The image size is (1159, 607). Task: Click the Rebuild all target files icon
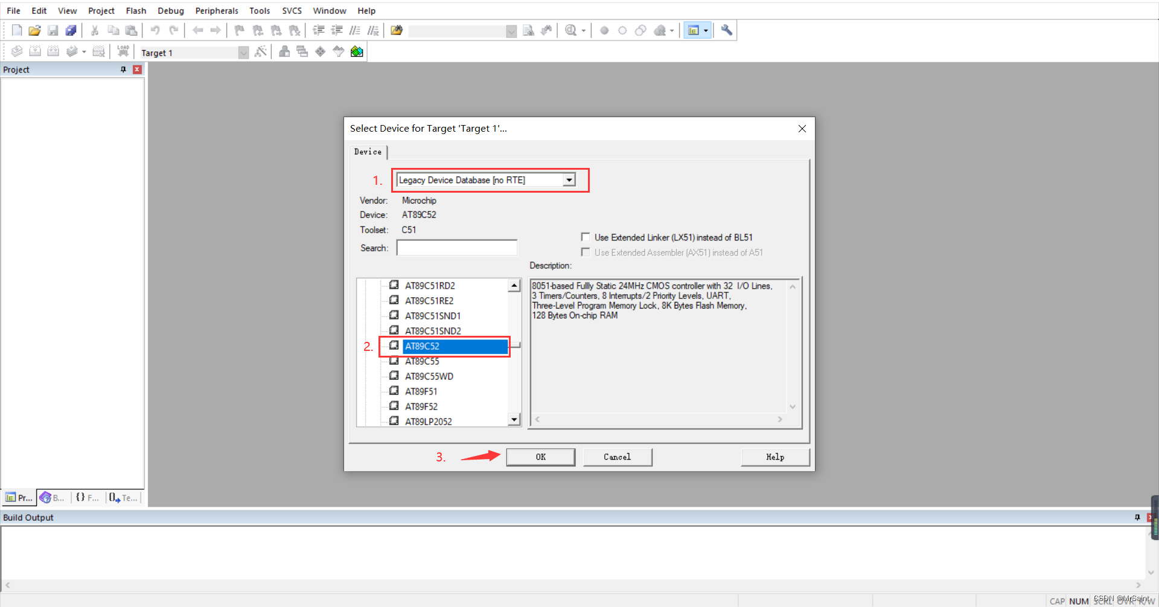click(53, 51)
